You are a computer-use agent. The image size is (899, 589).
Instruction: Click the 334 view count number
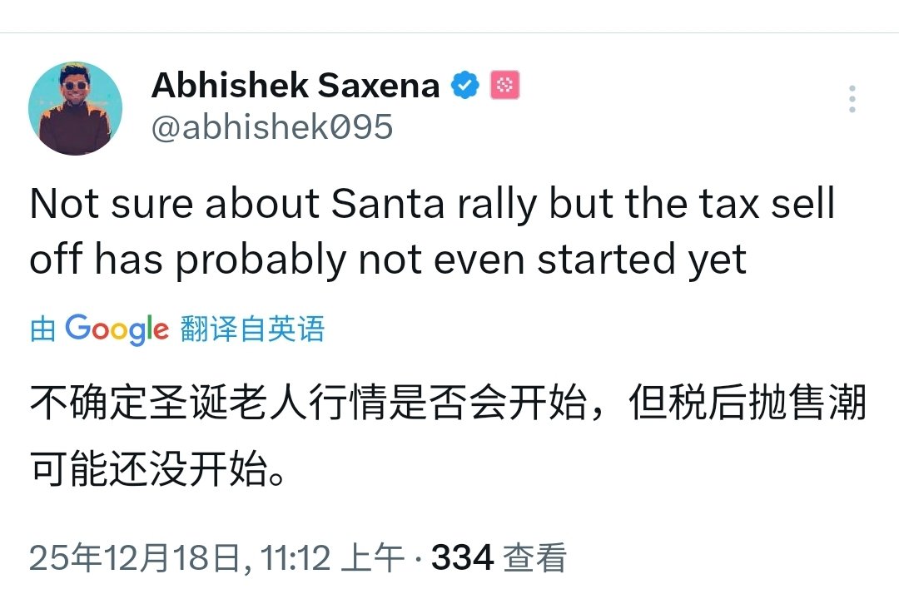pos(463,557)
